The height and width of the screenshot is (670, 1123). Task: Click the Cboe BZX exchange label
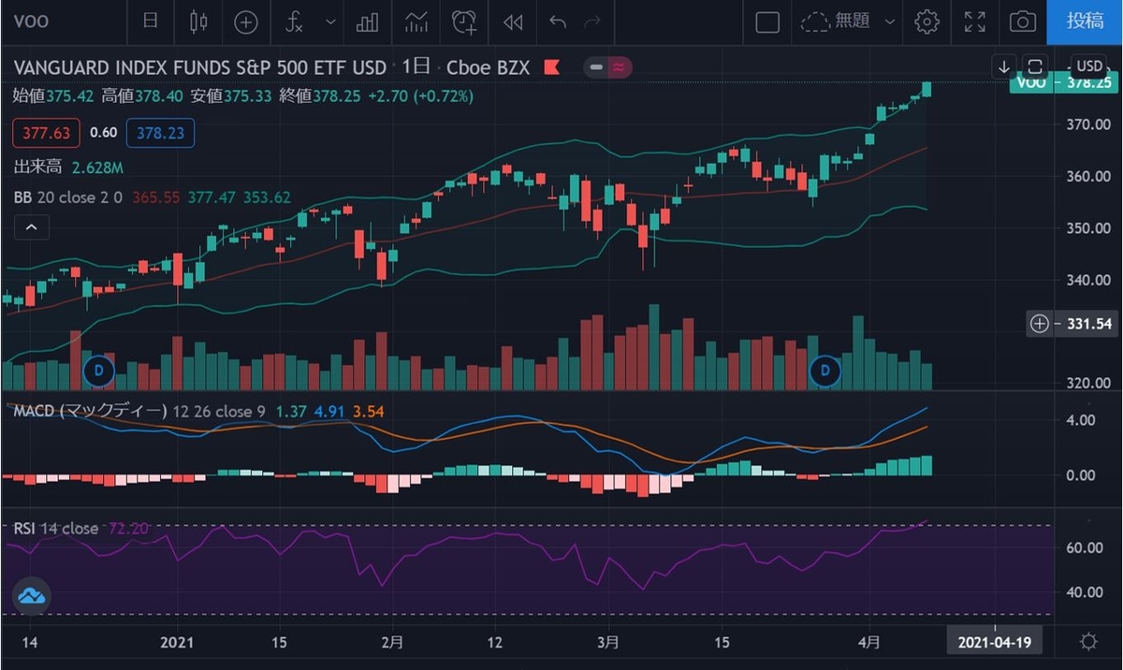(489, 67)
